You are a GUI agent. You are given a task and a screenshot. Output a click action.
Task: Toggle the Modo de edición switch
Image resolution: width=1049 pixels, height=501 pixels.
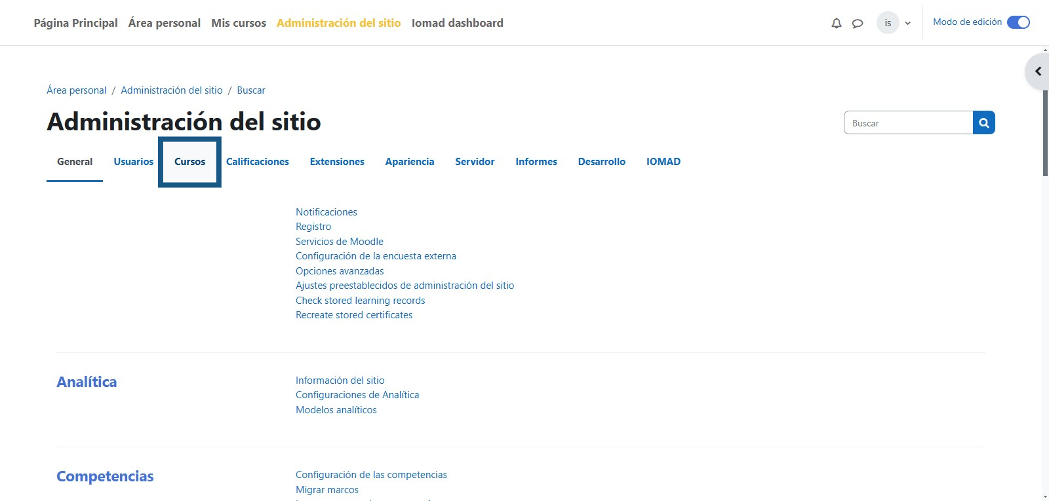tap(1018, 22)
